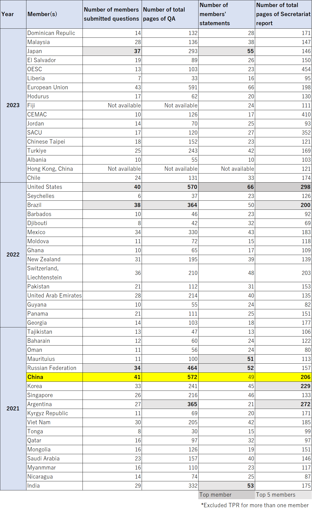
Task: Select the 'United States' cell
Action: click(x=54, y=187)
